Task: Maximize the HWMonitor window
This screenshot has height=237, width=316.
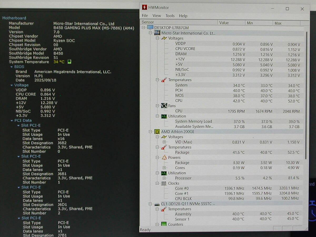Action: pyautogui.click(x=287, y=9)
